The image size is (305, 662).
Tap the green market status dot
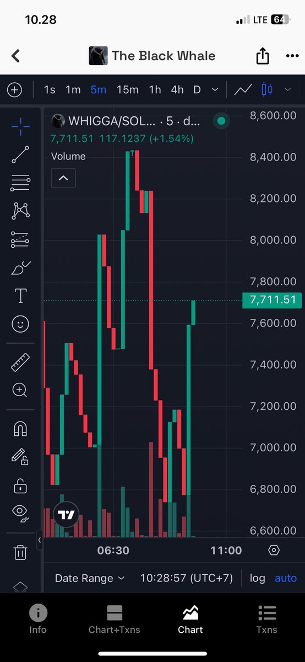coord(221,121)
